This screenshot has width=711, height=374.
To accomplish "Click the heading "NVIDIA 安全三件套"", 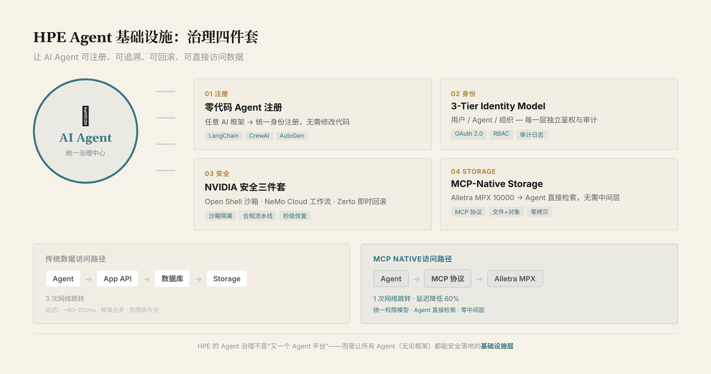I will (x=245, y=187).
